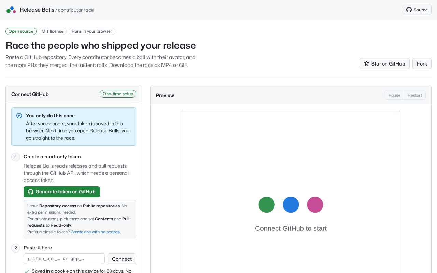This screenshot has height=273, width=437.
Task: Focus the GitHub token input field
Action: click(x=64, y=259)
